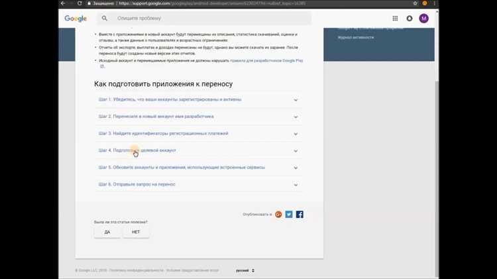The image size is (497, 279).
Task: Open the notifications circle icon
Action: tap(410, 19)
